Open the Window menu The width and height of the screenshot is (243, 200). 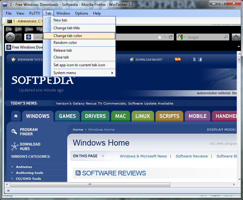point(63,13)
